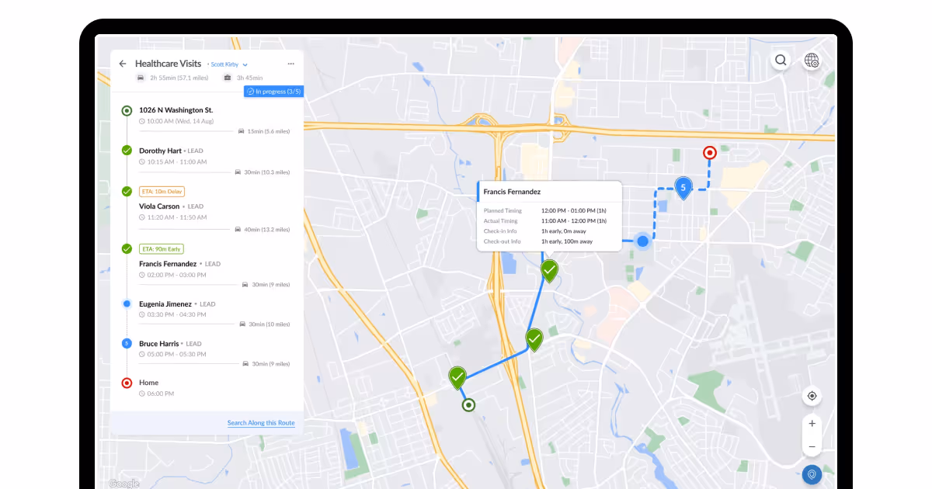Zoom out with the map minus button
Screen dimensions: 932x489
pyautogui.click(x=812, y=447)
